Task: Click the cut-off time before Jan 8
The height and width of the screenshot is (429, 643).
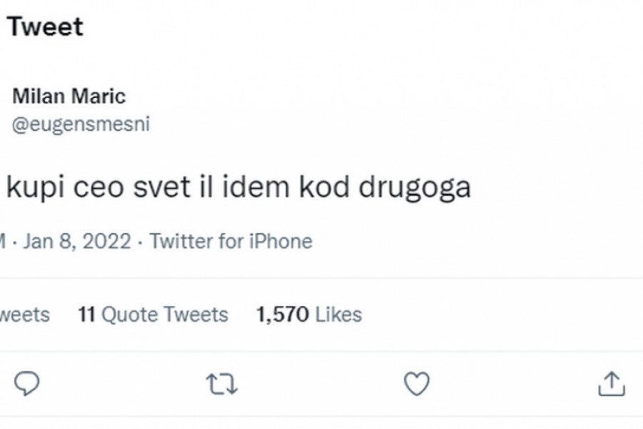Action: pos(4,241)
